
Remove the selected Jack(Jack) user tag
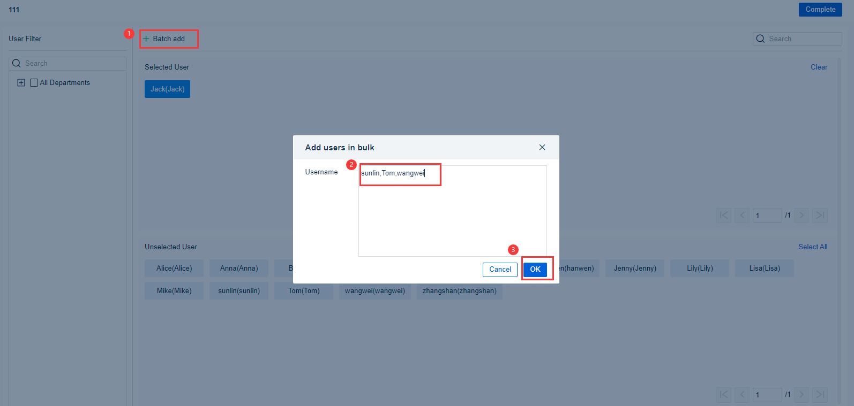pyautogui.click(x=167, y=89)
